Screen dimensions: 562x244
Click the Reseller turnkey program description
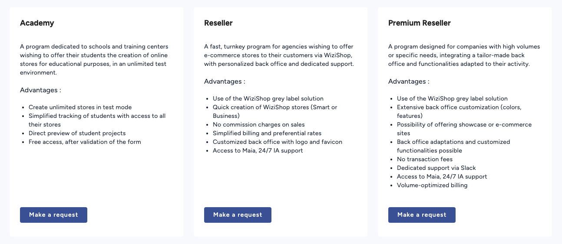(x=279, y=55)
